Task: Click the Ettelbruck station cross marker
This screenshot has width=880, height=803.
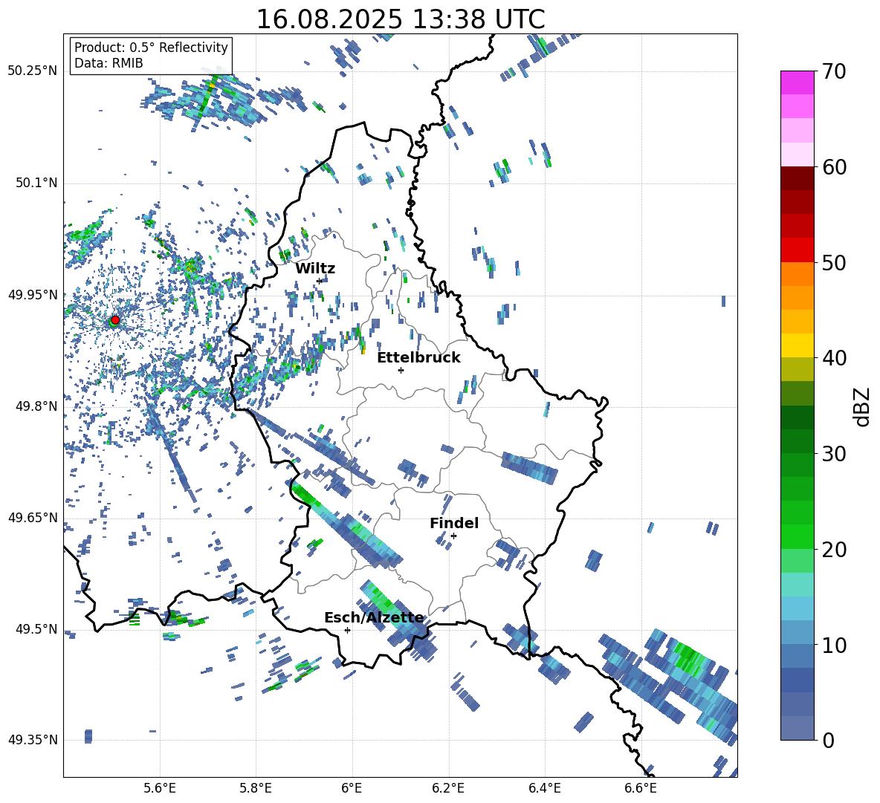Action: pos(401,370)
